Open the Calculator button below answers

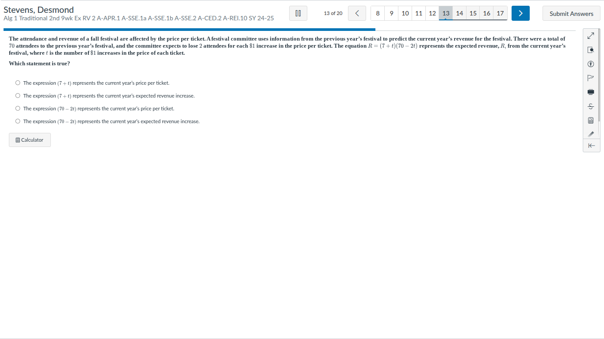[x=30, y=140]
